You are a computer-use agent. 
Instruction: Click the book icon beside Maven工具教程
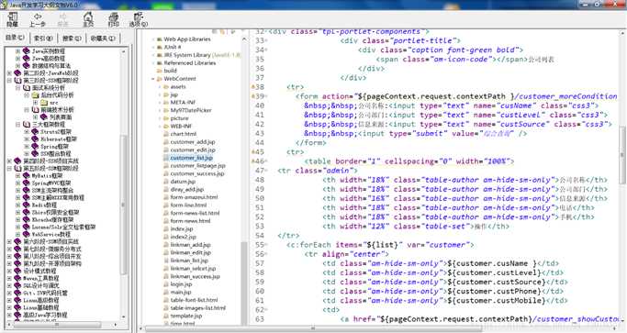point(17,278)
